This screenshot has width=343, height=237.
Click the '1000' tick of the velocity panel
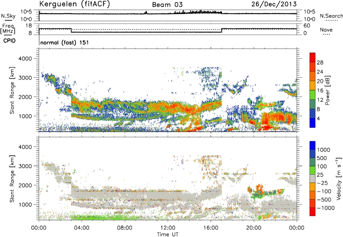click(25, 204)
